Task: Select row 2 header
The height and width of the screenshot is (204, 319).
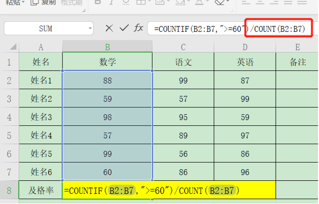Action: [x=10, y=80]
